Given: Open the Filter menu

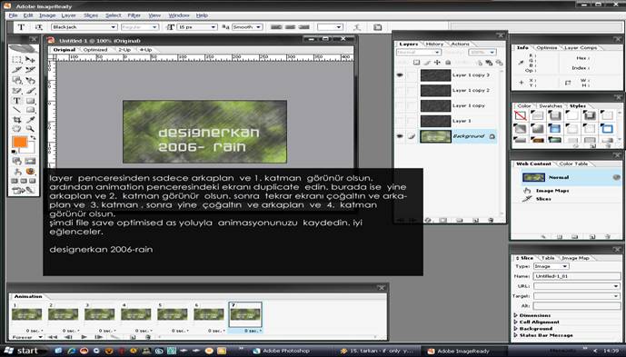Looking at the screenshot, I should [x=134, y=15].
